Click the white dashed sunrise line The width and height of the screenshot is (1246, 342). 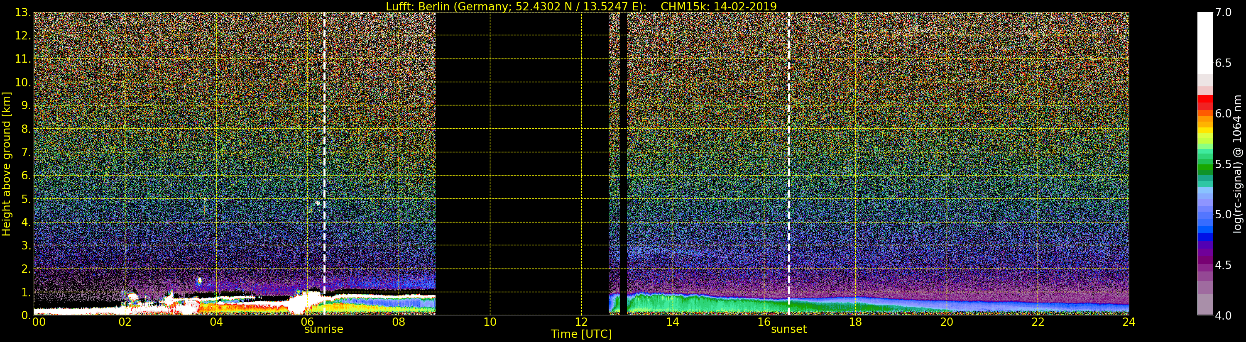tap(324, 145)
